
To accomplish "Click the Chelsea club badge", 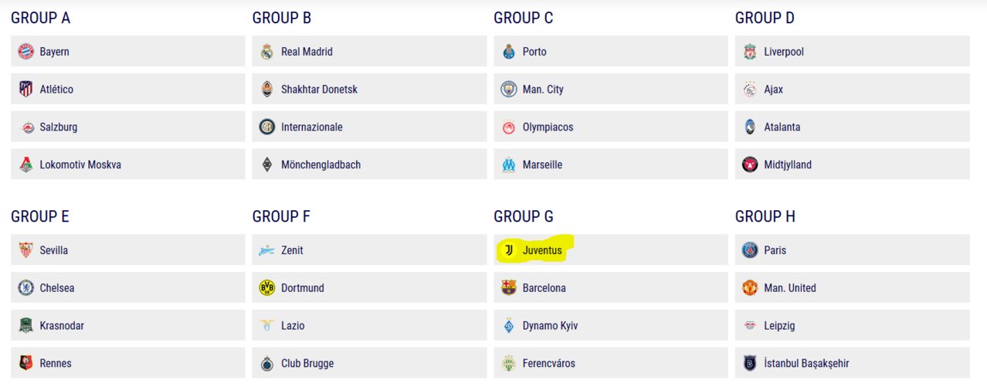I will pos(26,288).
